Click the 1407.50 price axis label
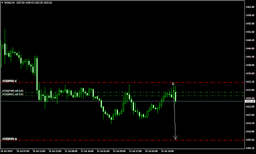The width and height of the screenshot is (256, 154). pos(250,140)
